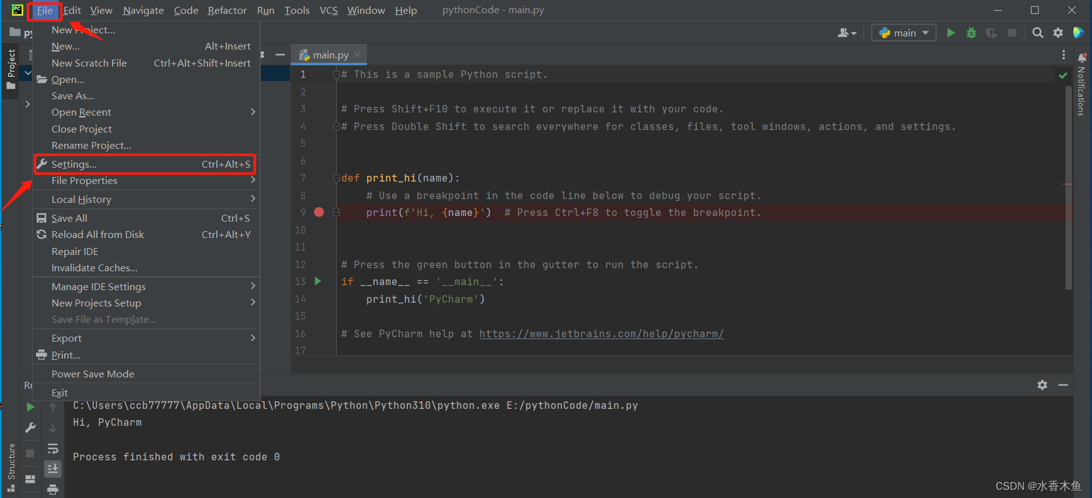Stop process with Run panel stop square

[x=30, y=453]
